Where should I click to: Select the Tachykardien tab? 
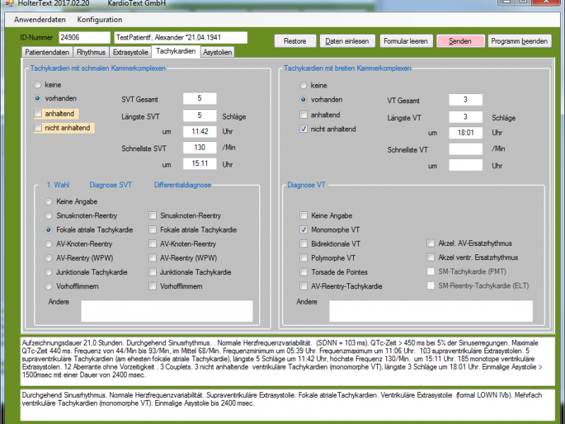coord(176,51)
